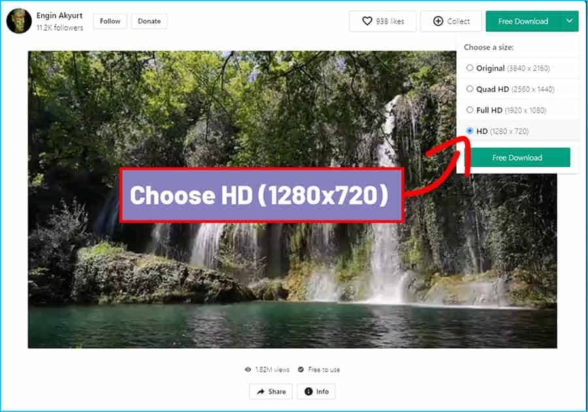588x412 pixels.
Task: Click the top Free Download button
Action: 523,22
